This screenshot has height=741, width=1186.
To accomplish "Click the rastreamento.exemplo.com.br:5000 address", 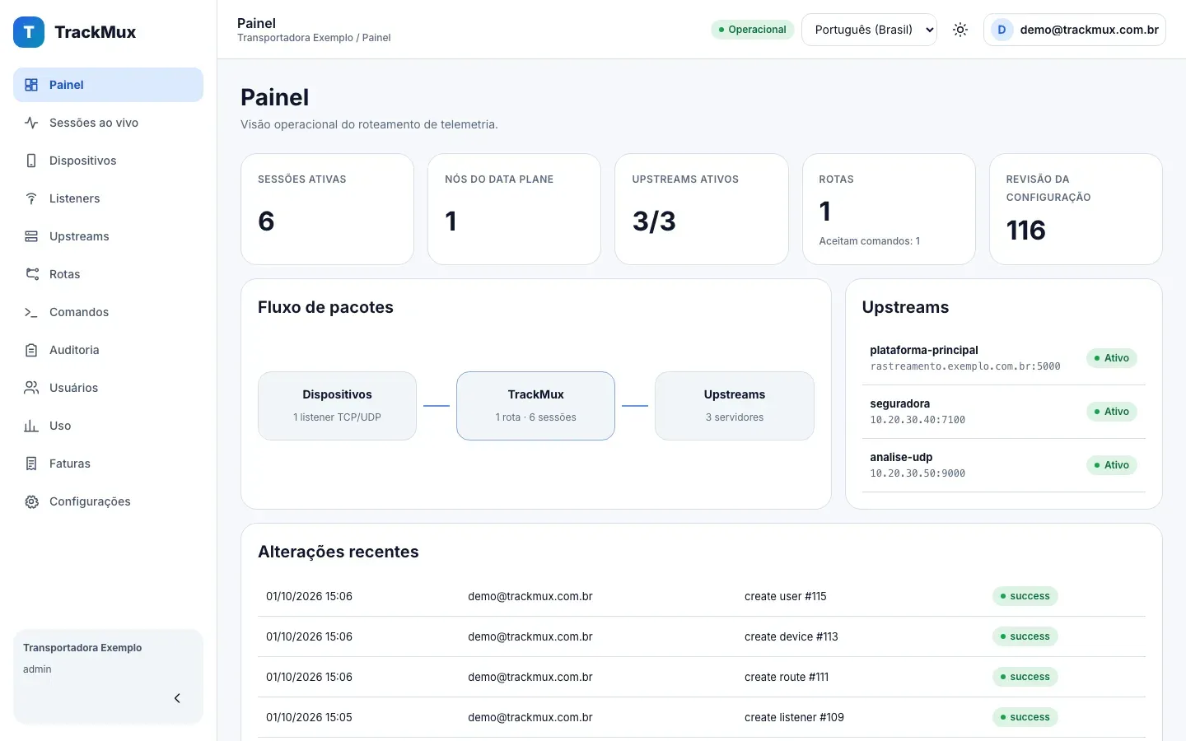I will pyautogui.click(x=965, y=366).
